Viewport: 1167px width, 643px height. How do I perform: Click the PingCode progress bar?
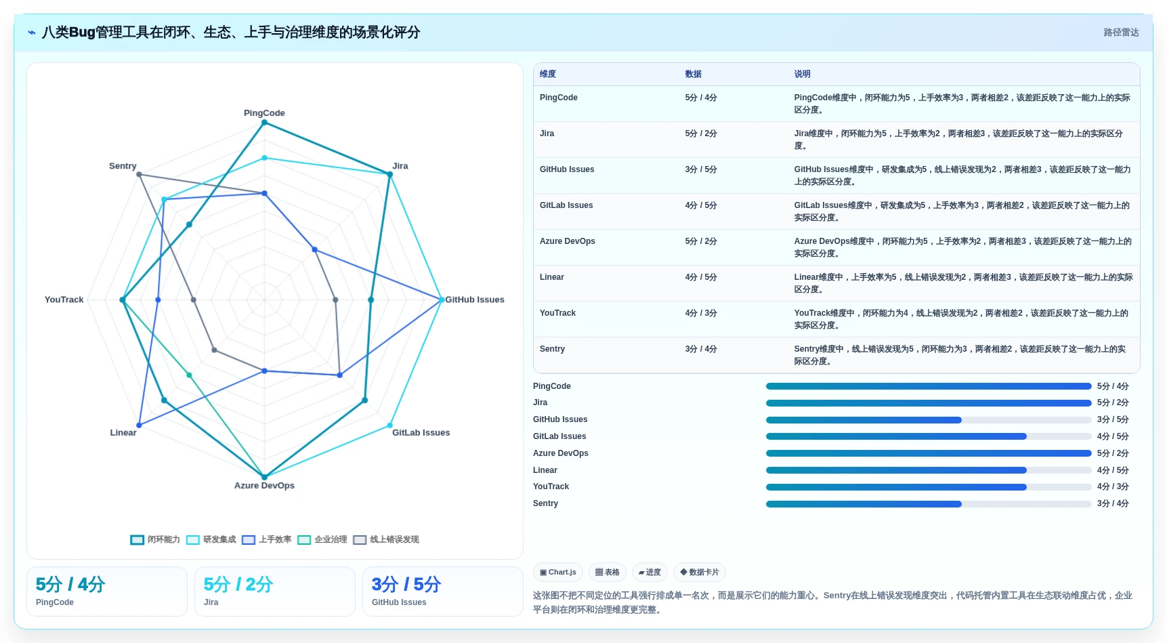929,386
